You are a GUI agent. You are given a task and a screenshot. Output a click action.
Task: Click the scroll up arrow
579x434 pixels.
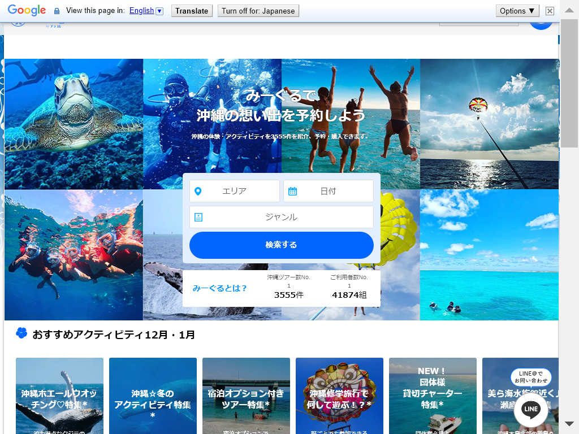click(x=569, y=10)
